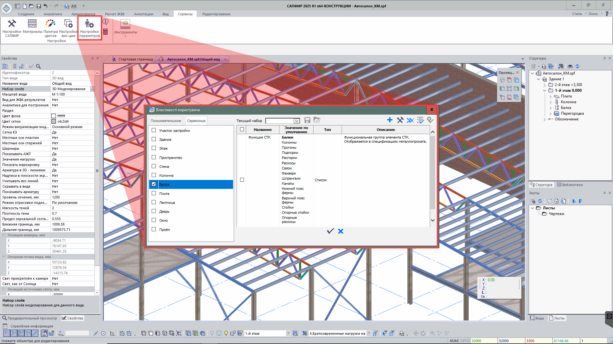Screen dimensions: 613x344
Task: Open the Палитра цветов color palette
Action: point(50,24)
